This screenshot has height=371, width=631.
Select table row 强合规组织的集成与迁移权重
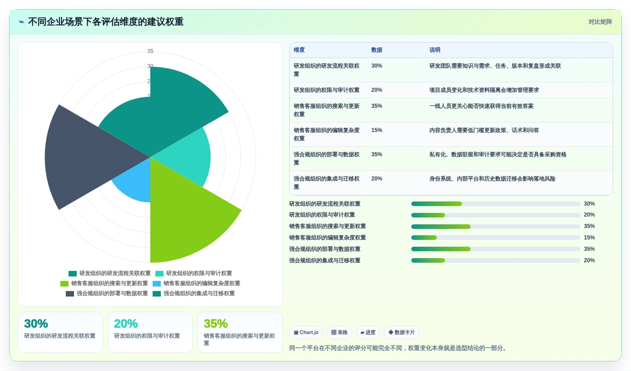pos(451,183)
